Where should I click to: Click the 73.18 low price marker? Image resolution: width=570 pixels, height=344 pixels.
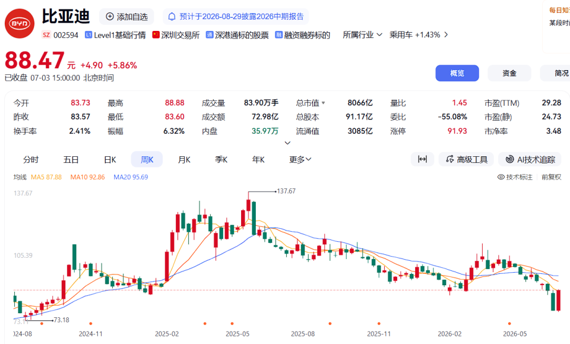(61, 320)
